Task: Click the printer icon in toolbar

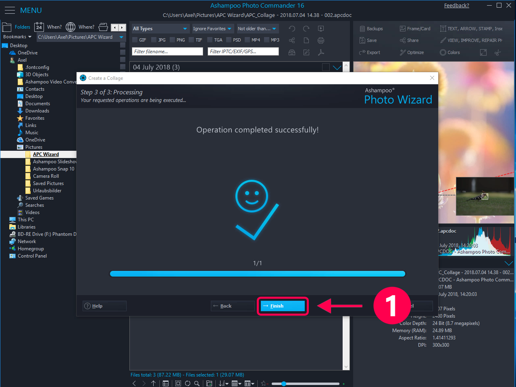Action: 321,40
